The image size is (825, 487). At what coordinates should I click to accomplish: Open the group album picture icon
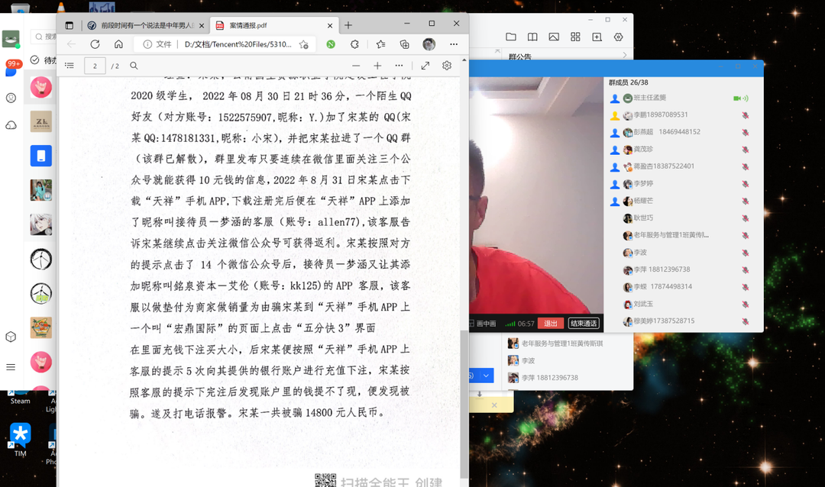click(x=554, y=37)
